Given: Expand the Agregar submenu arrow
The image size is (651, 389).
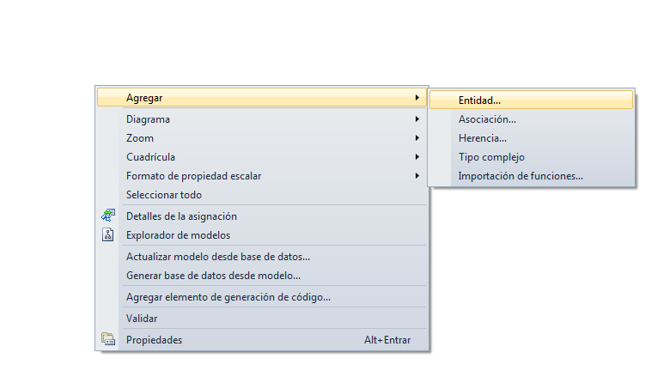Looking at the screenshot, I should (417, 98).
